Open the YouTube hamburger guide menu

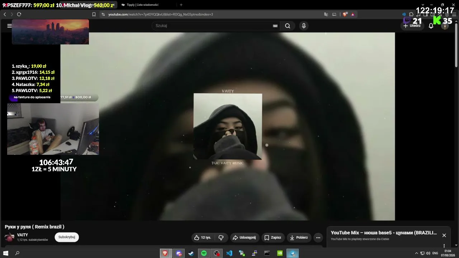click(9, 26)
